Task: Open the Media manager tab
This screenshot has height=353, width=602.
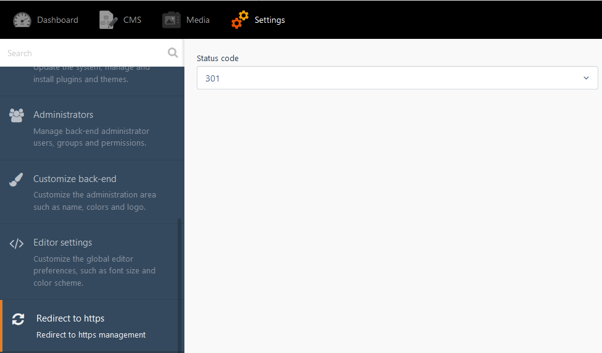Action: point(198,20)
